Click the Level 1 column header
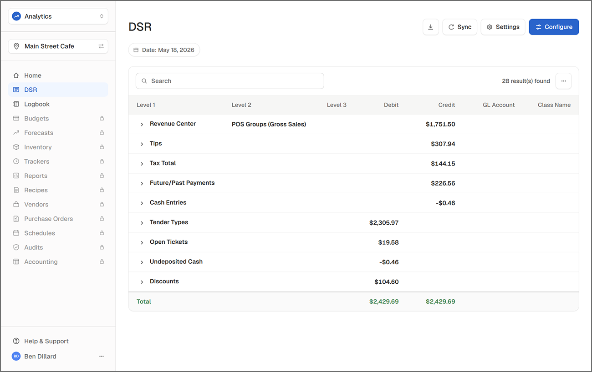Image resolution: width=592 pixels, height=372 pixels. pos(146,105)
